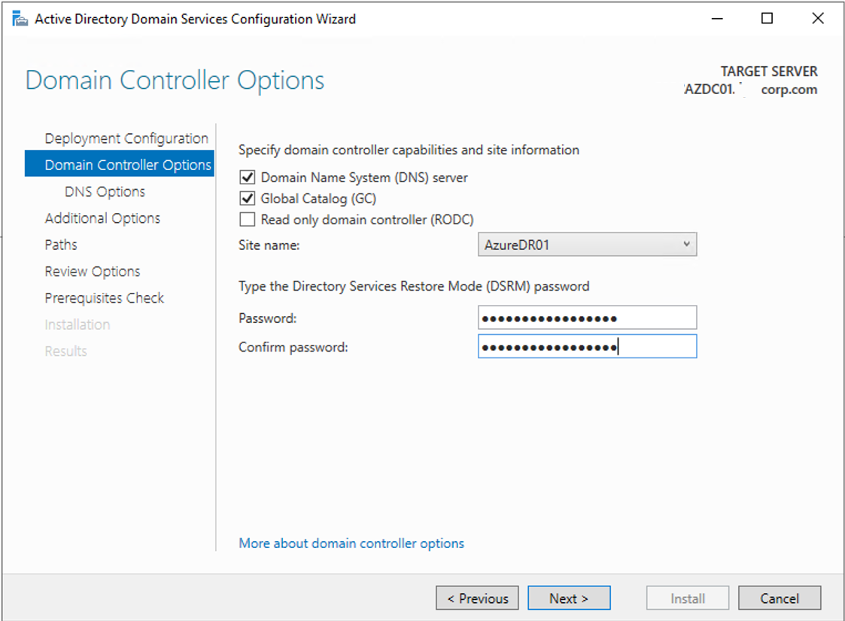
Task: Enable Read only domain controller (RODC) checkbox
Action: pyautogui.click(x=248, y=219)
